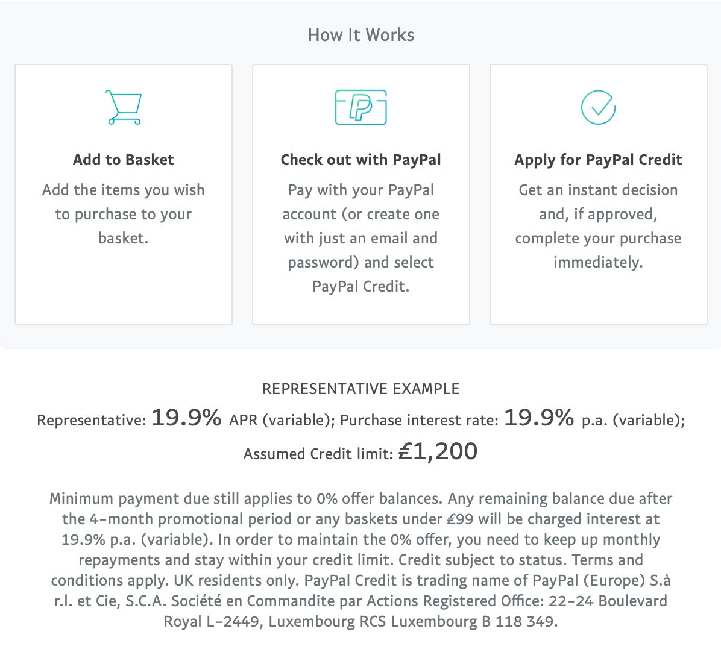Click the 19.9% figure before APR

coord(186,418)
